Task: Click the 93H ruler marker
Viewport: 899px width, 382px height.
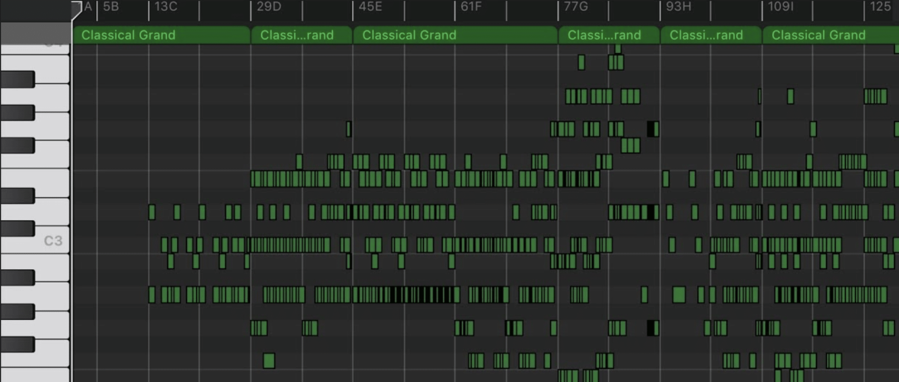Action: tap(678, 7)
